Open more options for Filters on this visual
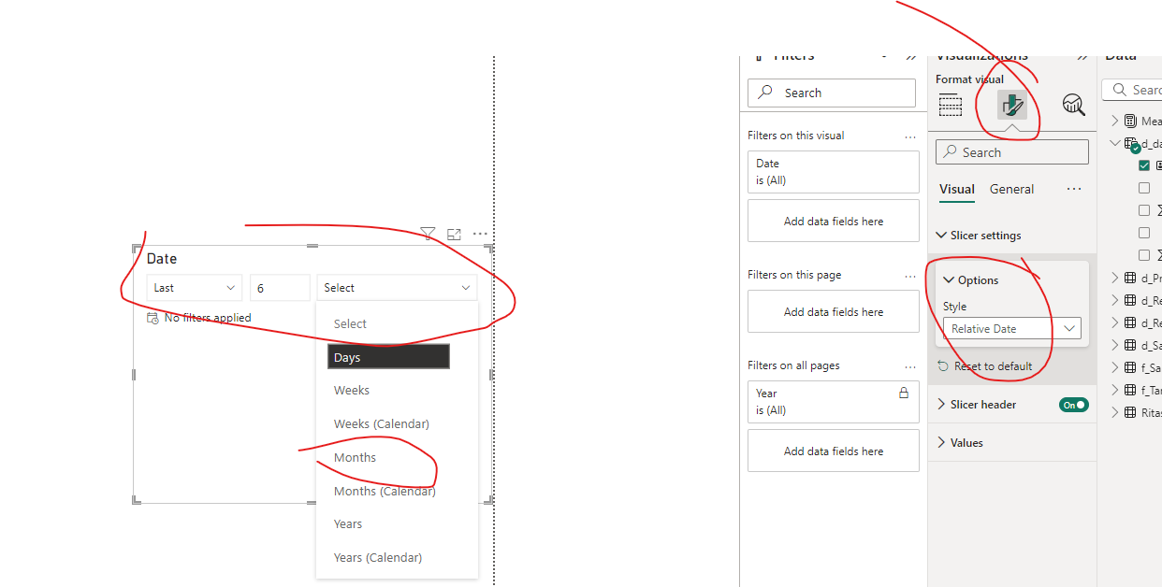The height and width of the screenshot is (587, 1162). [910, 136]
